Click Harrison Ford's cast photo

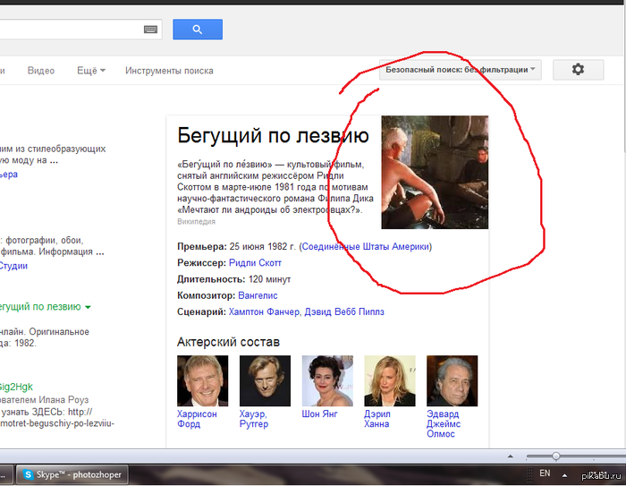202,380
